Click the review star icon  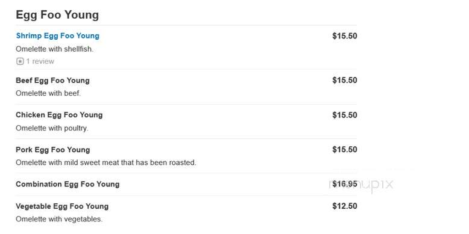pos(20,61)
